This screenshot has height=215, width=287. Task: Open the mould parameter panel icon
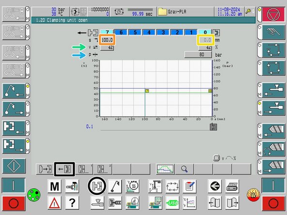[97, 186]
